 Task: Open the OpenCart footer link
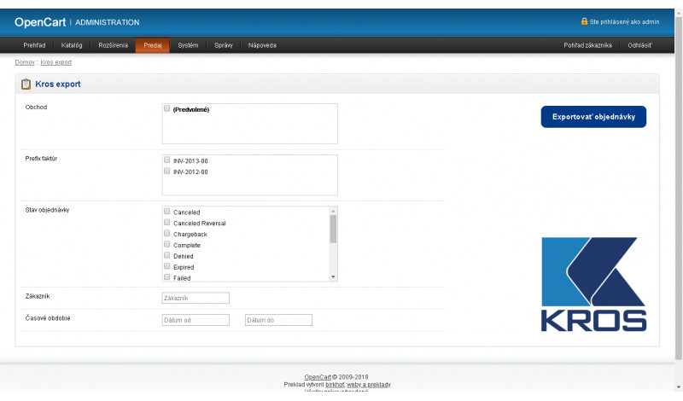[318, 377]
